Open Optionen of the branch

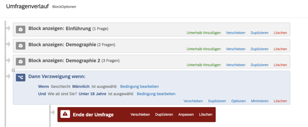(239, 101)
